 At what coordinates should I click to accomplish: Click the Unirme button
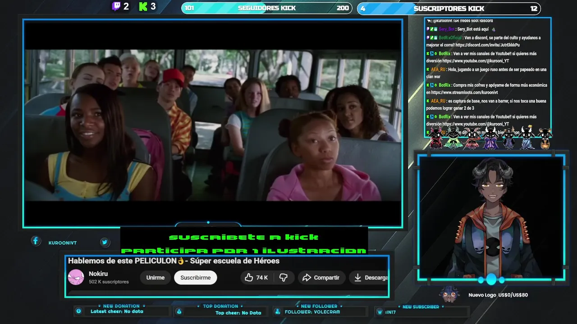tap(155, 278)
